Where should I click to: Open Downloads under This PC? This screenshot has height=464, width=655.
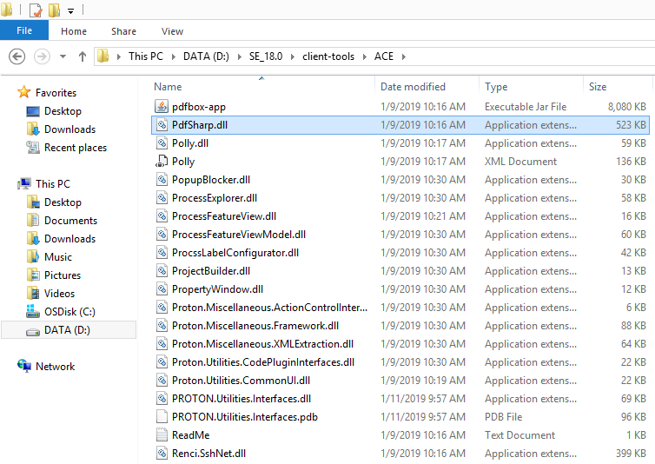pos(69,239)
